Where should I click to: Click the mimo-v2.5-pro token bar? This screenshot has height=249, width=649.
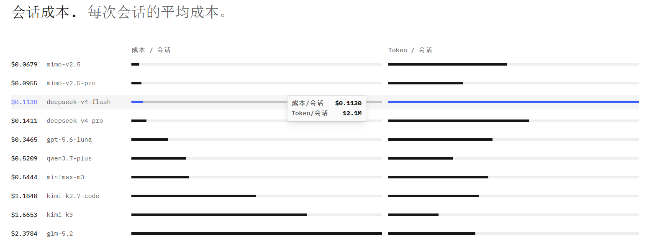point(426,83)
